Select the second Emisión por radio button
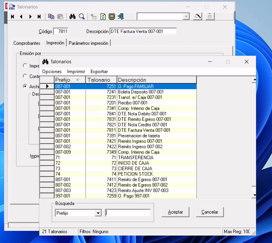The image size is (272, 243). [25, 76]
